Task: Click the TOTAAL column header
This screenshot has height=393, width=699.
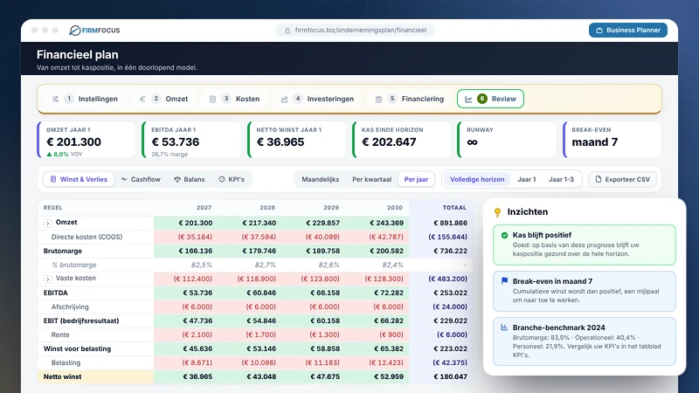Action: [x=454, y=208]
